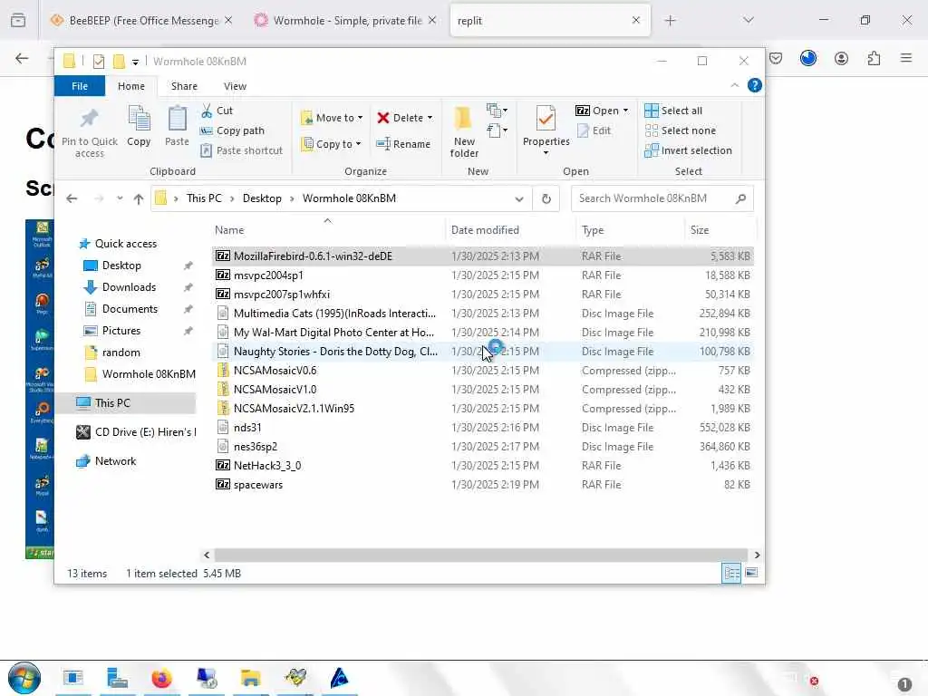Screen dimensions: 928x696
Task: Select Downloads in Quick access
Action: click(129, 287)
